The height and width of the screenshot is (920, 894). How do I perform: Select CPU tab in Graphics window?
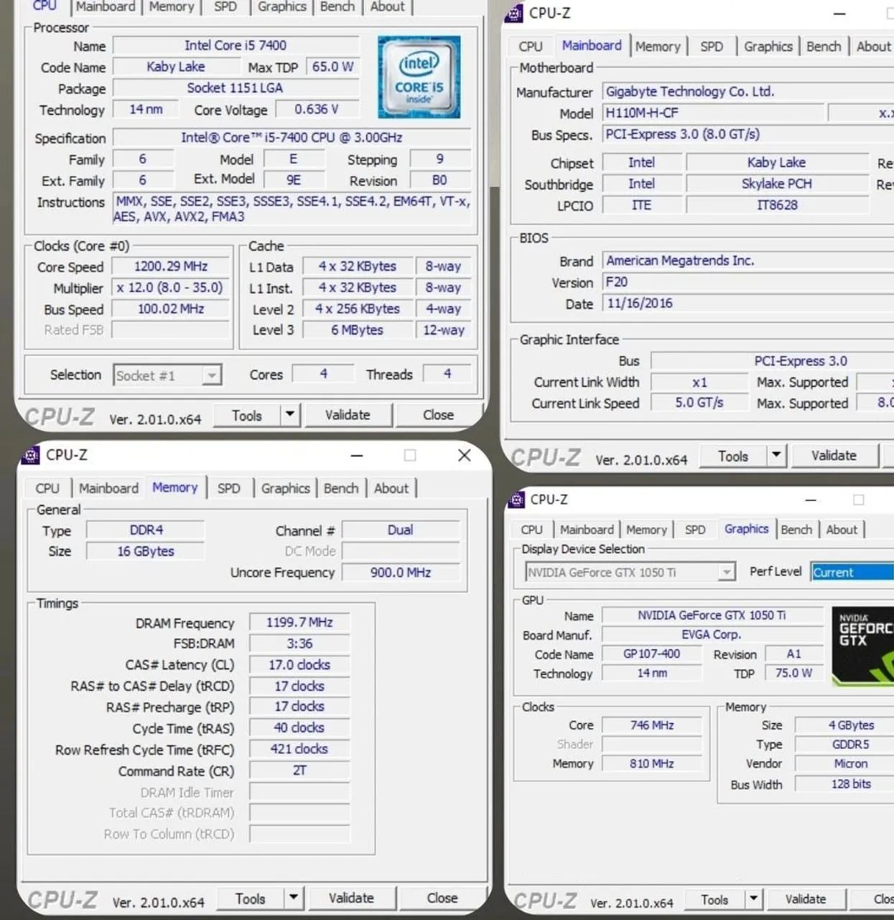coord(531,530)
